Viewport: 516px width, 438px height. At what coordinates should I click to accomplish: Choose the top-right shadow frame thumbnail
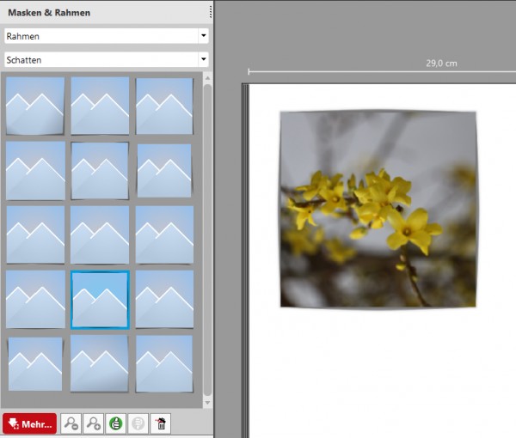click(164, 106)
